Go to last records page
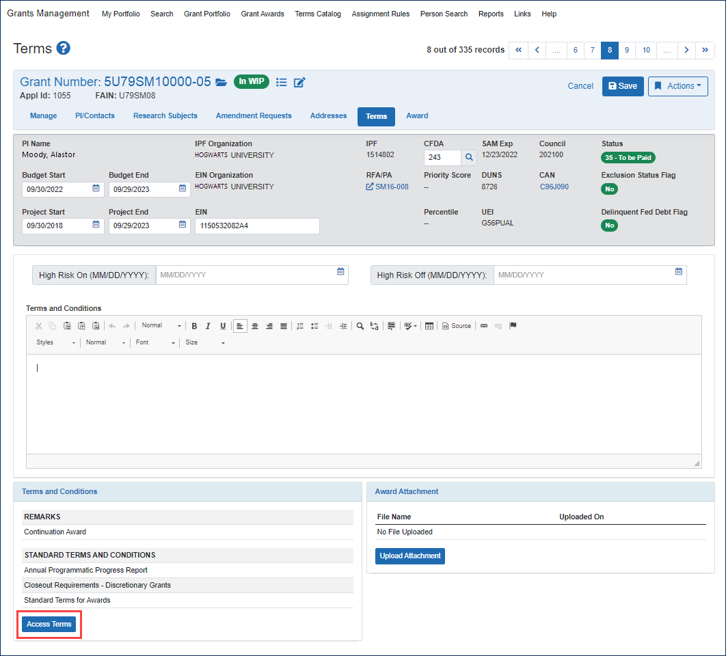Viewport: 726px width, 656px height. pyautogui.click(x=705, y=50)
